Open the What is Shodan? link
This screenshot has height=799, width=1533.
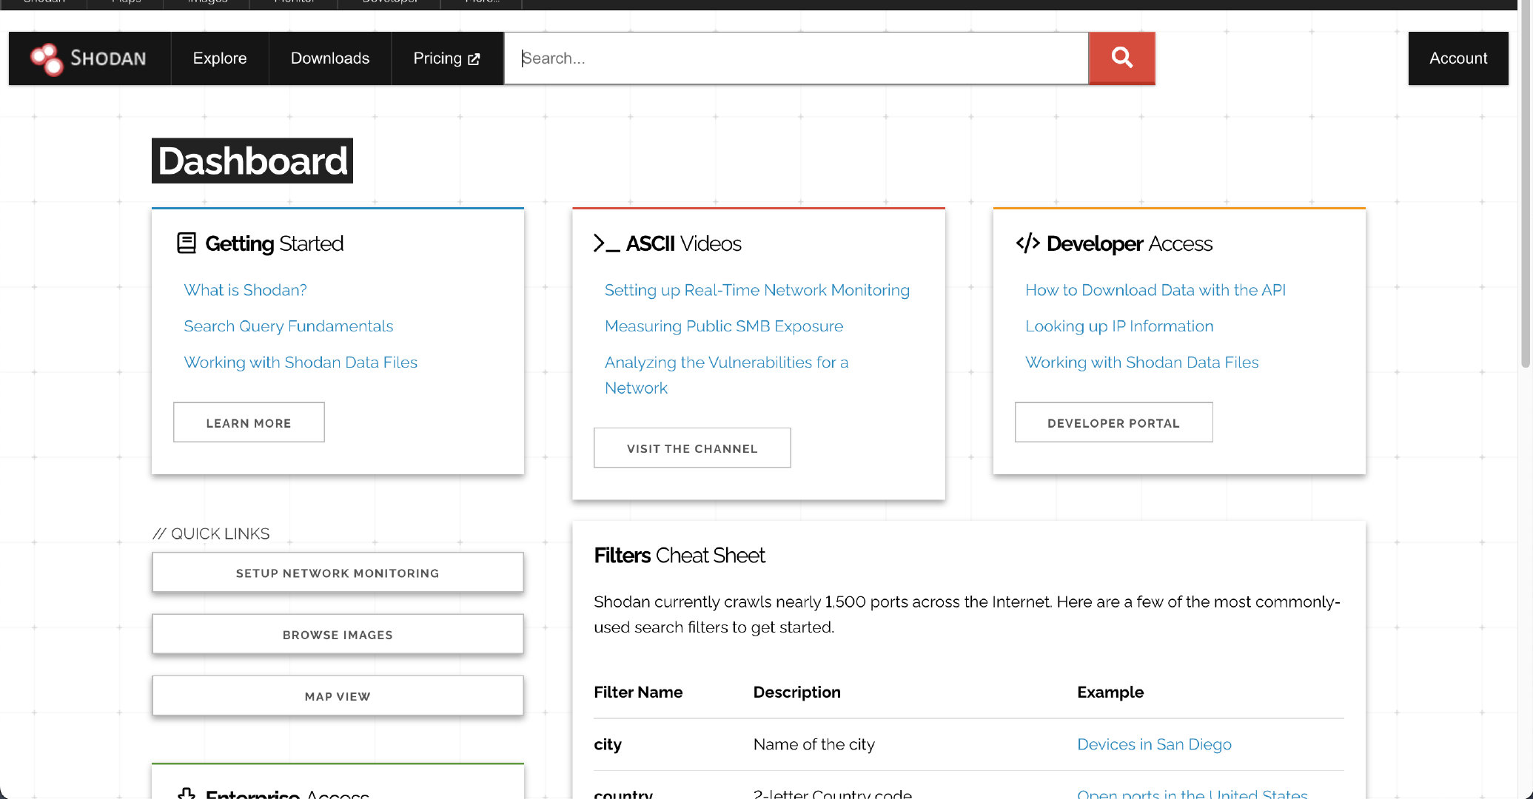(x=245, y=290)
